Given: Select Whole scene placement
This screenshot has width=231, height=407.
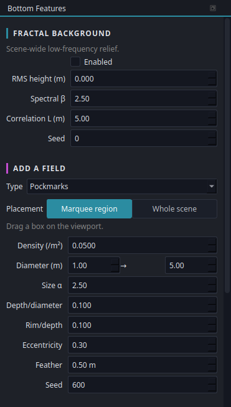Looking at the screenshot, I should [174, 209].
